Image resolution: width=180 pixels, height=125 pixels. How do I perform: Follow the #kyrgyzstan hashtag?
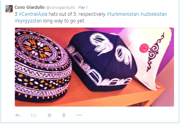click(x=28, y=21)
